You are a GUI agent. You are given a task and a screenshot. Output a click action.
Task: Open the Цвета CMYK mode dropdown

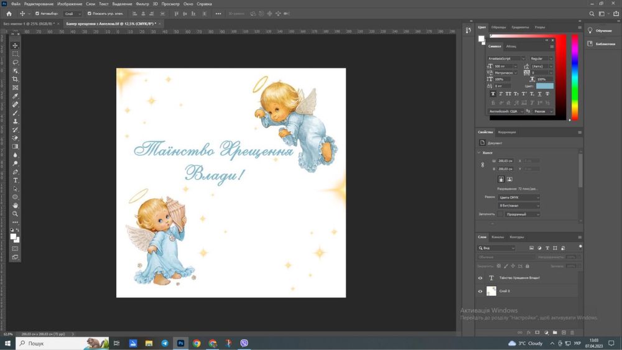tap(519, 198)
